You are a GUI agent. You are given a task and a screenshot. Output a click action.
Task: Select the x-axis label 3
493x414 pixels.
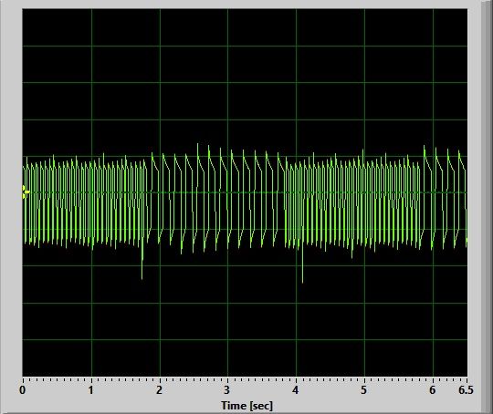(227, 390)
